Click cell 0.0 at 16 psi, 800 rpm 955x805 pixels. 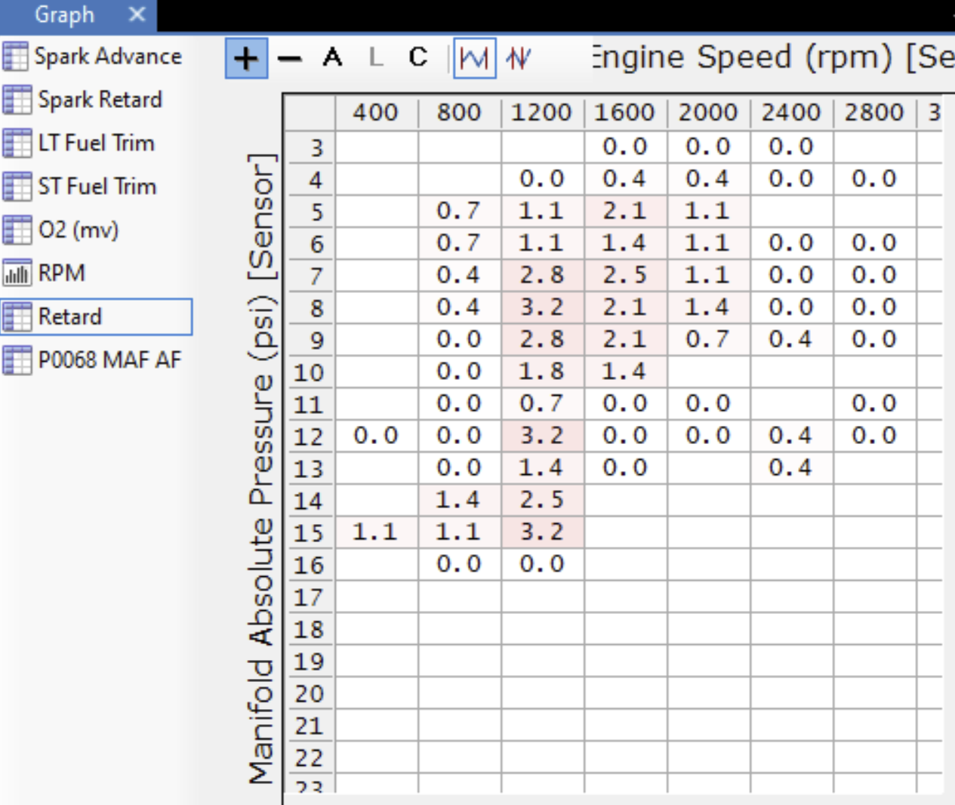459,564
